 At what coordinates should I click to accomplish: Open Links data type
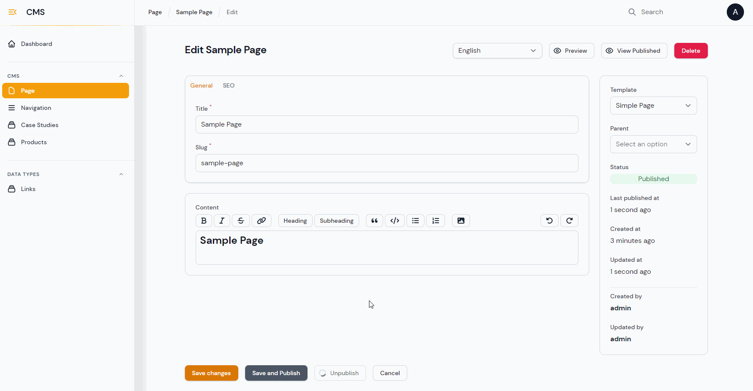(65, 189)
